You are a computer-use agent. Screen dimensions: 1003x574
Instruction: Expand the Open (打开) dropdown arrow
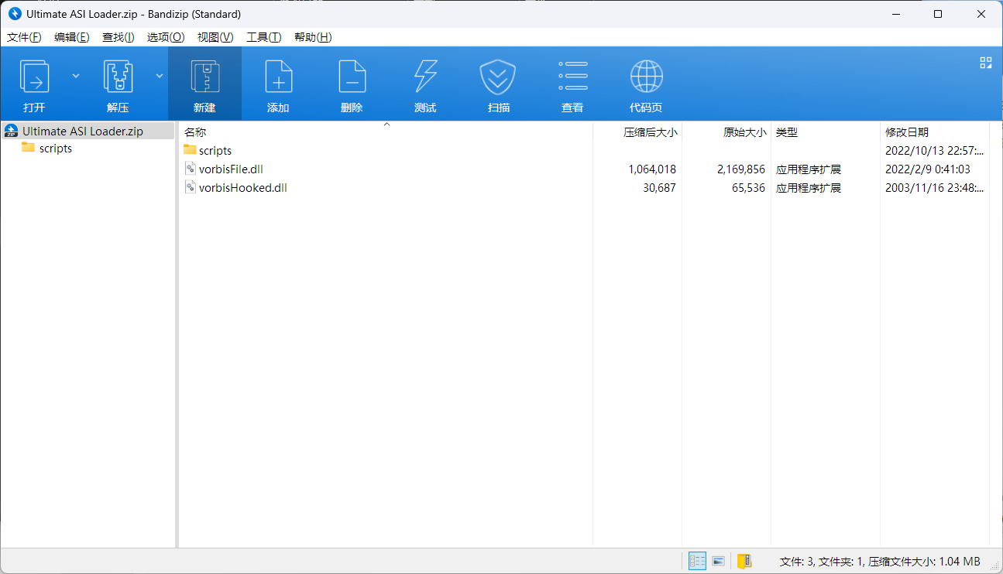coord(76,76)
